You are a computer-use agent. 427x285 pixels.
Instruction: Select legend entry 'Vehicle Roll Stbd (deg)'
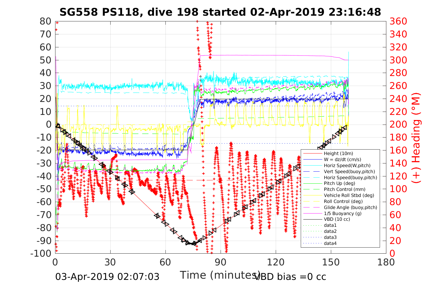349,195
